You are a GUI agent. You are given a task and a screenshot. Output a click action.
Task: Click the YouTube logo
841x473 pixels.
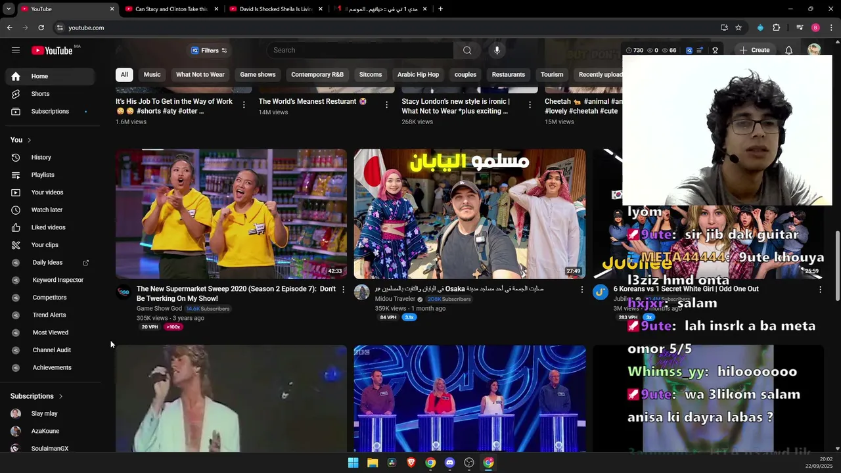click(x=52, y=51)
